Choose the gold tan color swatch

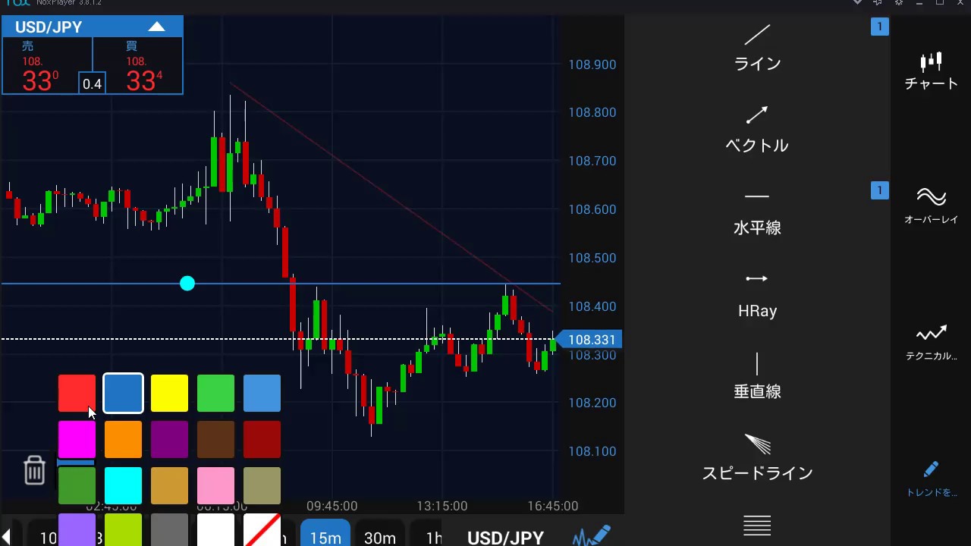click(169, 486)
